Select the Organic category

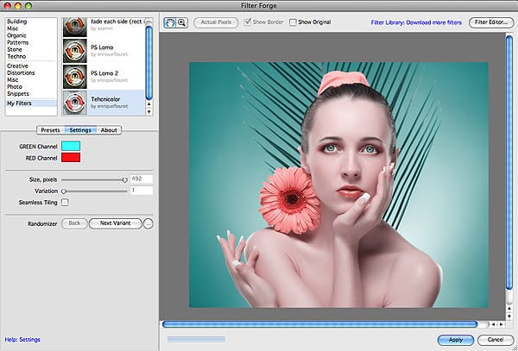pos(16,35)
